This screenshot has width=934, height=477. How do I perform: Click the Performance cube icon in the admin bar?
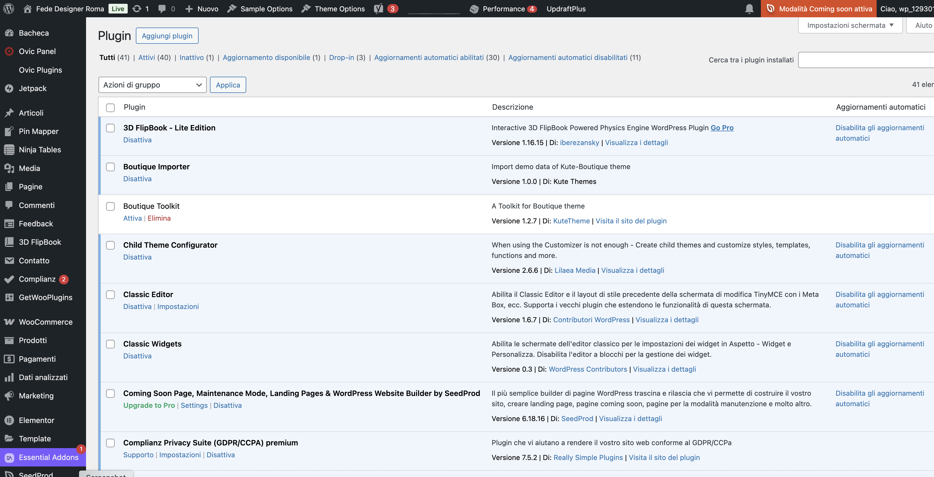tap(474, 9)
